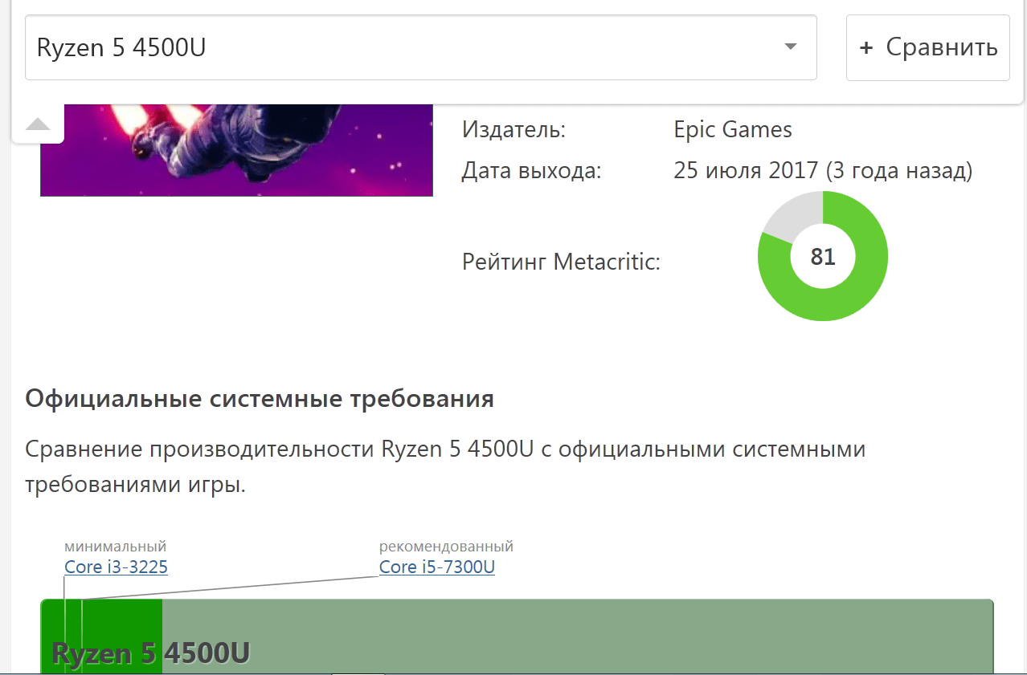Image resolution: width=1027 pixels, height=675 pixels.
Task: Click the Дата выхода label
Action: coord(531,171)
